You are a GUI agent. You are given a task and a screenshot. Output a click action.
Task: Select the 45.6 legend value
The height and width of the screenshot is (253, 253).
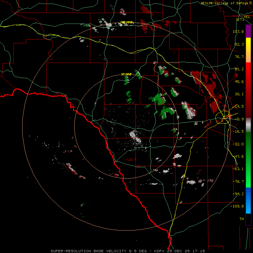pyautogui.click(x=239, y=82)
